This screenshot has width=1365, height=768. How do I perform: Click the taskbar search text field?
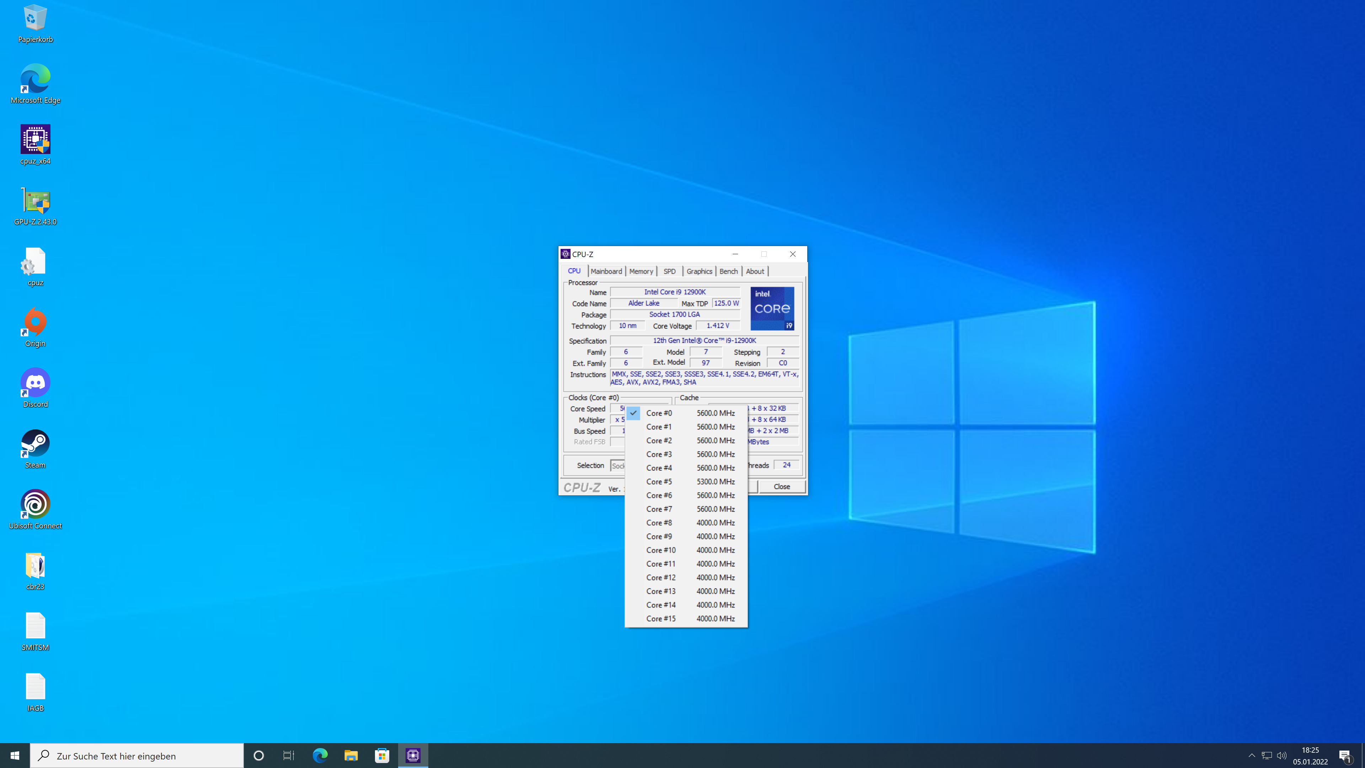coord(138,756)
